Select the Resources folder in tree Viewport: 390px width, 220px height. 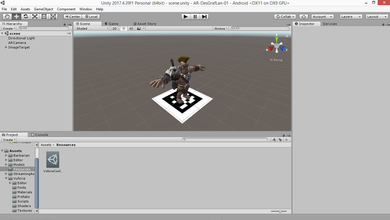[x=22, y=169]
